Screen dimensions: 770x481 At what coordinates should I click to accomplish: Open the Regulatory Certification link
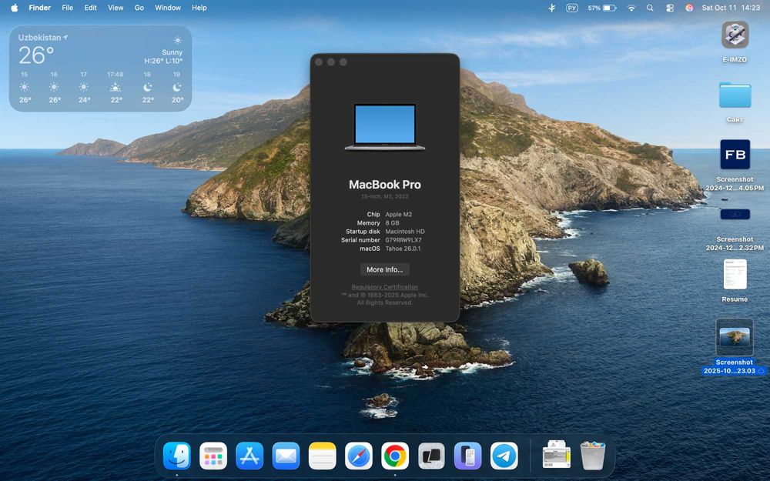(x=384, y=287)
